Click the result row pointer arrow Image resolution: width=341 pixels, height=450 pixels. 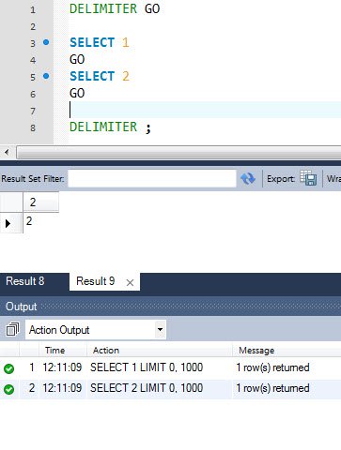coord(8,223)
